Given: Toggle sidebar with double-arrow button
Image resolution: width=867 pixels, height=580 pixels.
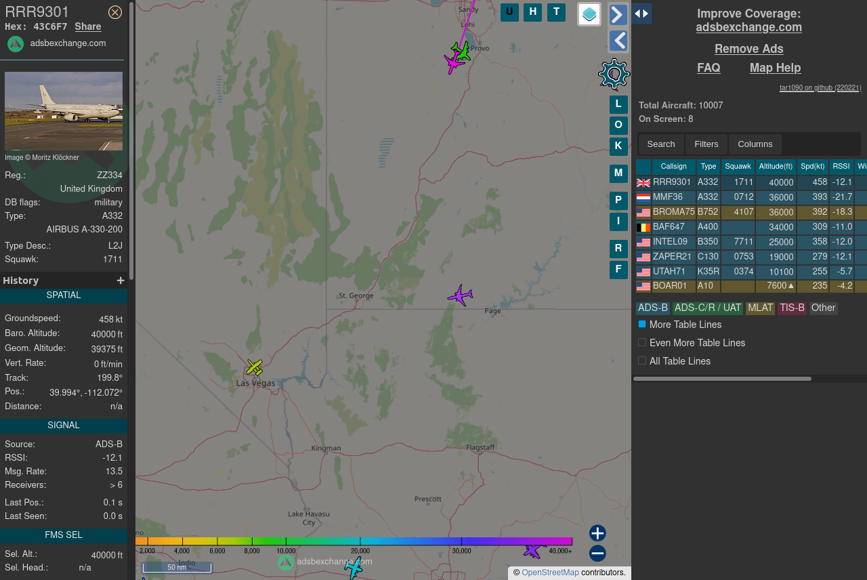Looking at the screenshot, I should [641, 14].
